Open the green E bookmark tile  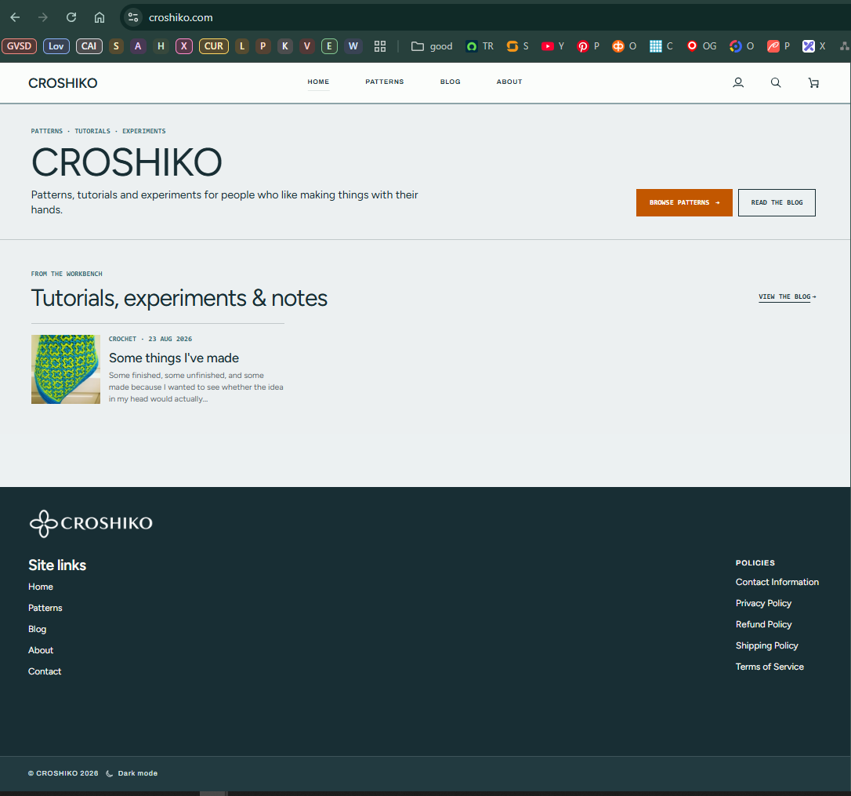329,46
